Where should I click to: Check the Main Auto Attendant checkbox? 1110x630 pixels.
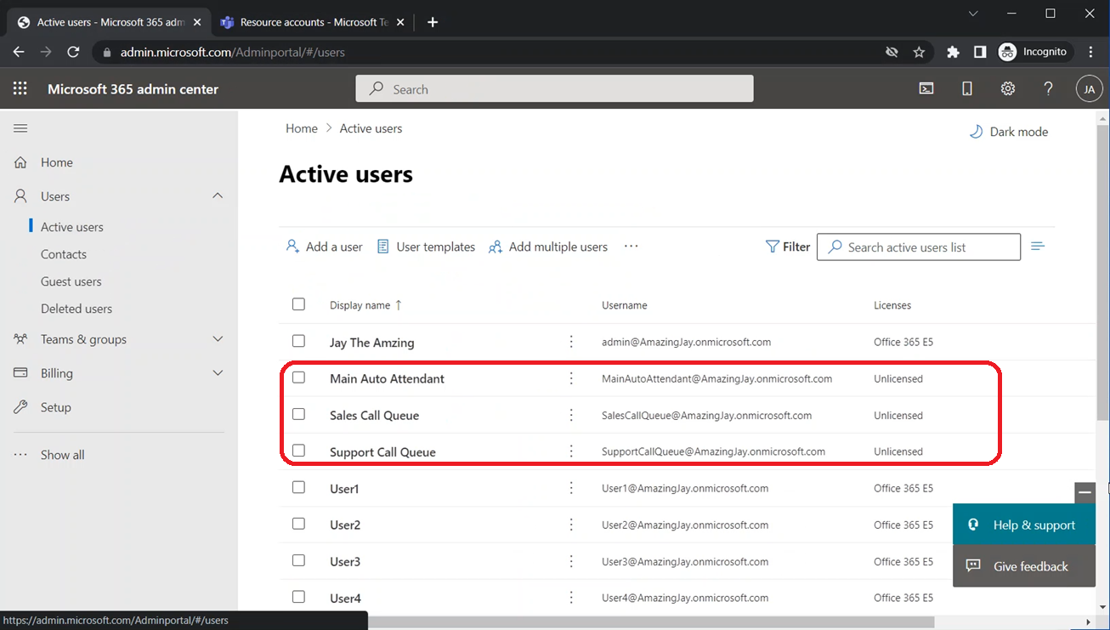[298, 377]
